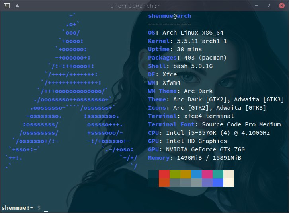The width and height of the screenshot is (289, 213).
Task: Click the window title shenmue@arch:~
Action: [x=135, y=6]
